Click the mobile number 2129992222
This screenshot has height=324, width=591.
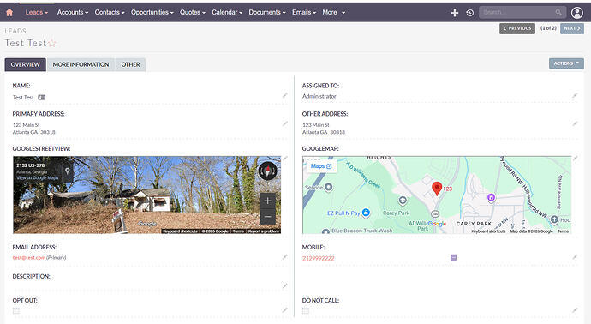318,258
